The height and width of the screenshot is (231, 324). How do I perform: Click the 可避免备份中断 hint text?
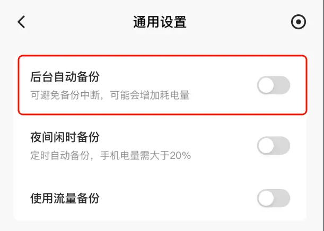click(x=65, y=96)
